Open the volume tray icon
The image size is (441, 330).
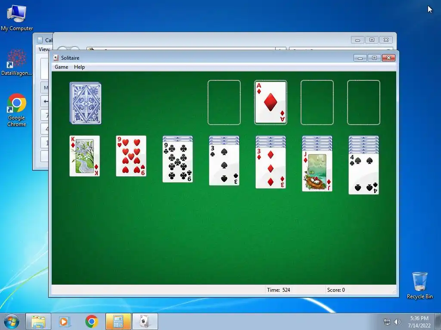coord(398,322)
